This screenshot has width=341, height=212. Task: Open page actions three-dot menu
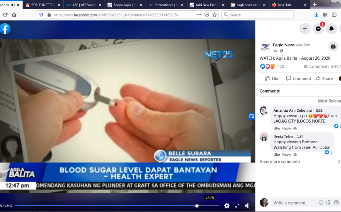pyautogui.click(x=200, y=14)
